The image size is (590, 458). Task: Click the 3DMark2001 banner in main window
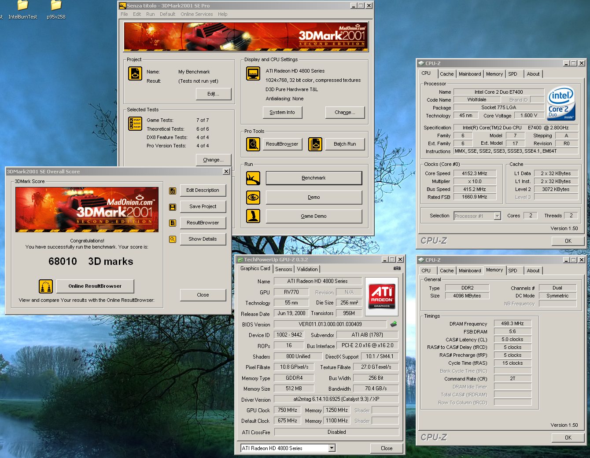point(246,37)
